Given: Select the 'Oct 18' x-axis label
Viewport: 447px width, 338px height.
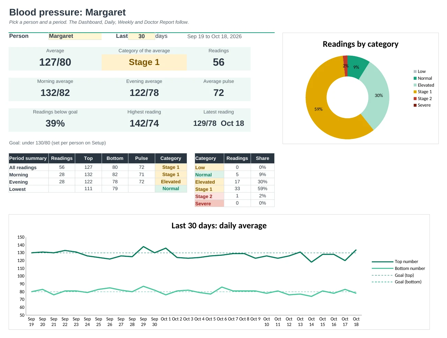Looking at the screenshot, I should click(356, 322).
